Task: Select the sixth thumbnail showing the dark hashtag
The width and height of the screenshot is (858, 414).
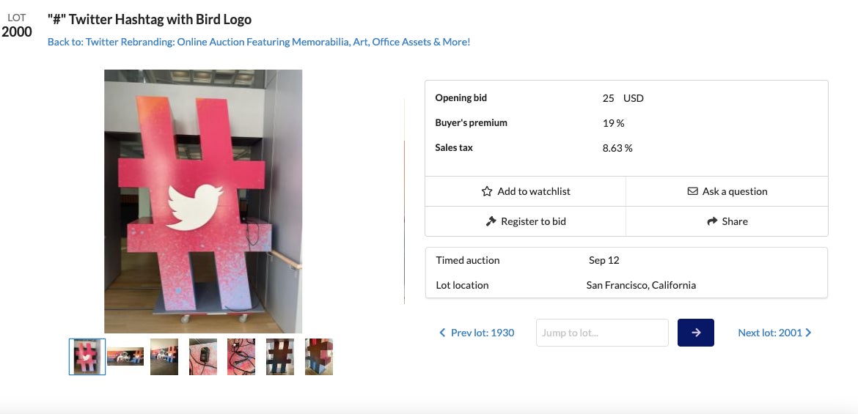Action: point(280,357)
